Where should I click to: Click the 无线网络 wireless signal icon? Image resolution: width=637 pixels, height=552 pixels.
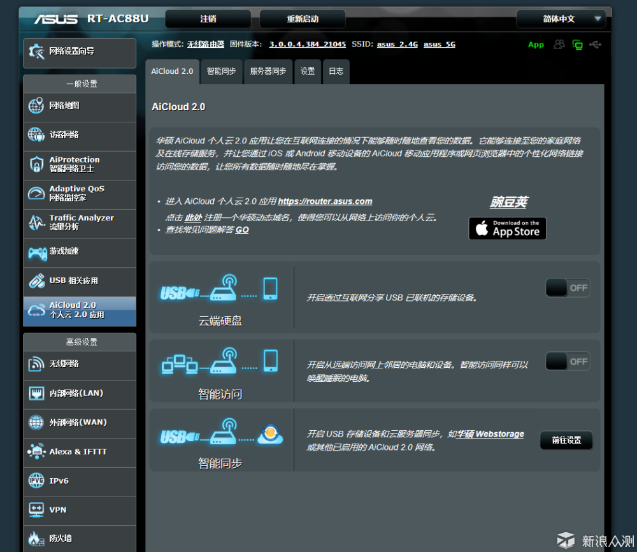36,364
